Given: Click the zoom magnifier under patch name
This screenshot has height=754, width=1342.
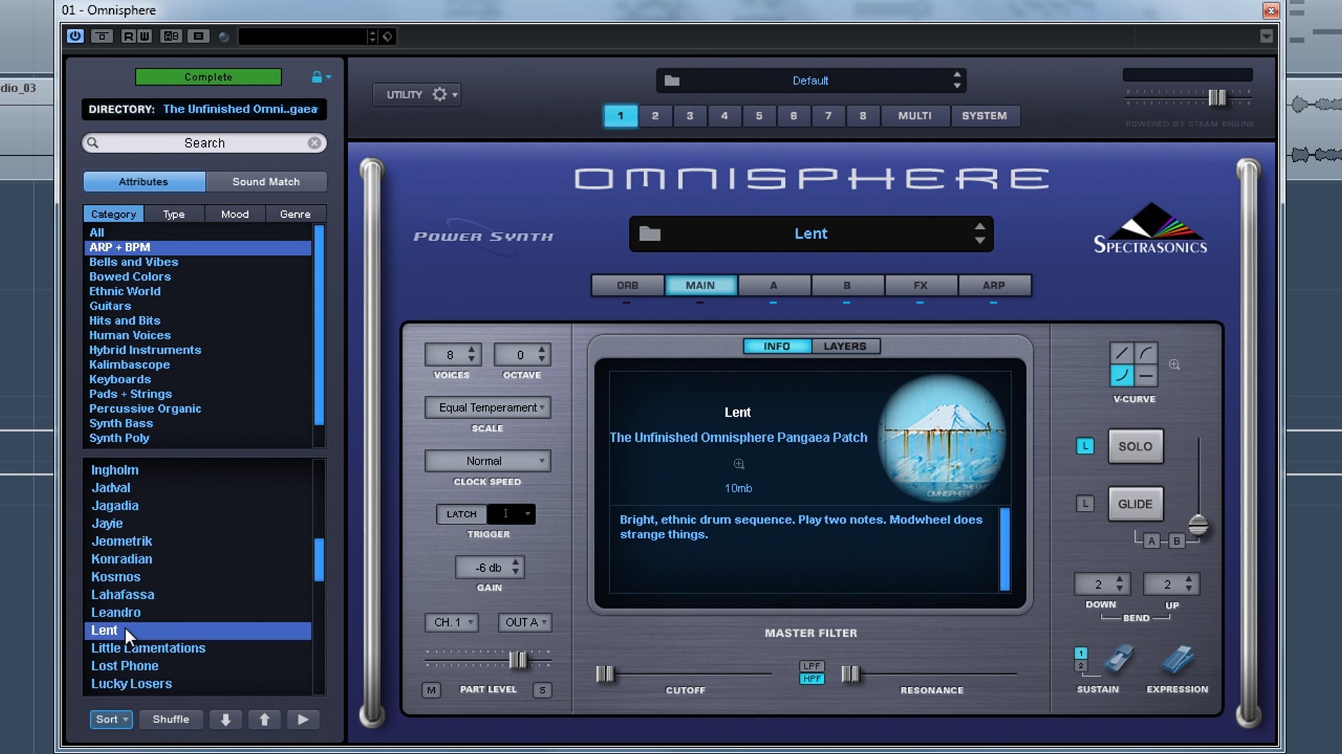Looking at the screenshot, I should pos(739,464).
